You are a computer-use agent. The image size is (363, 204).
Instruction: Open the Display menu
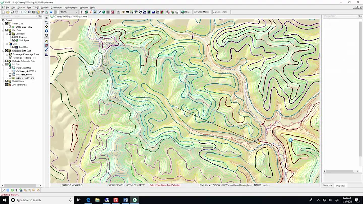click(21, 8)
